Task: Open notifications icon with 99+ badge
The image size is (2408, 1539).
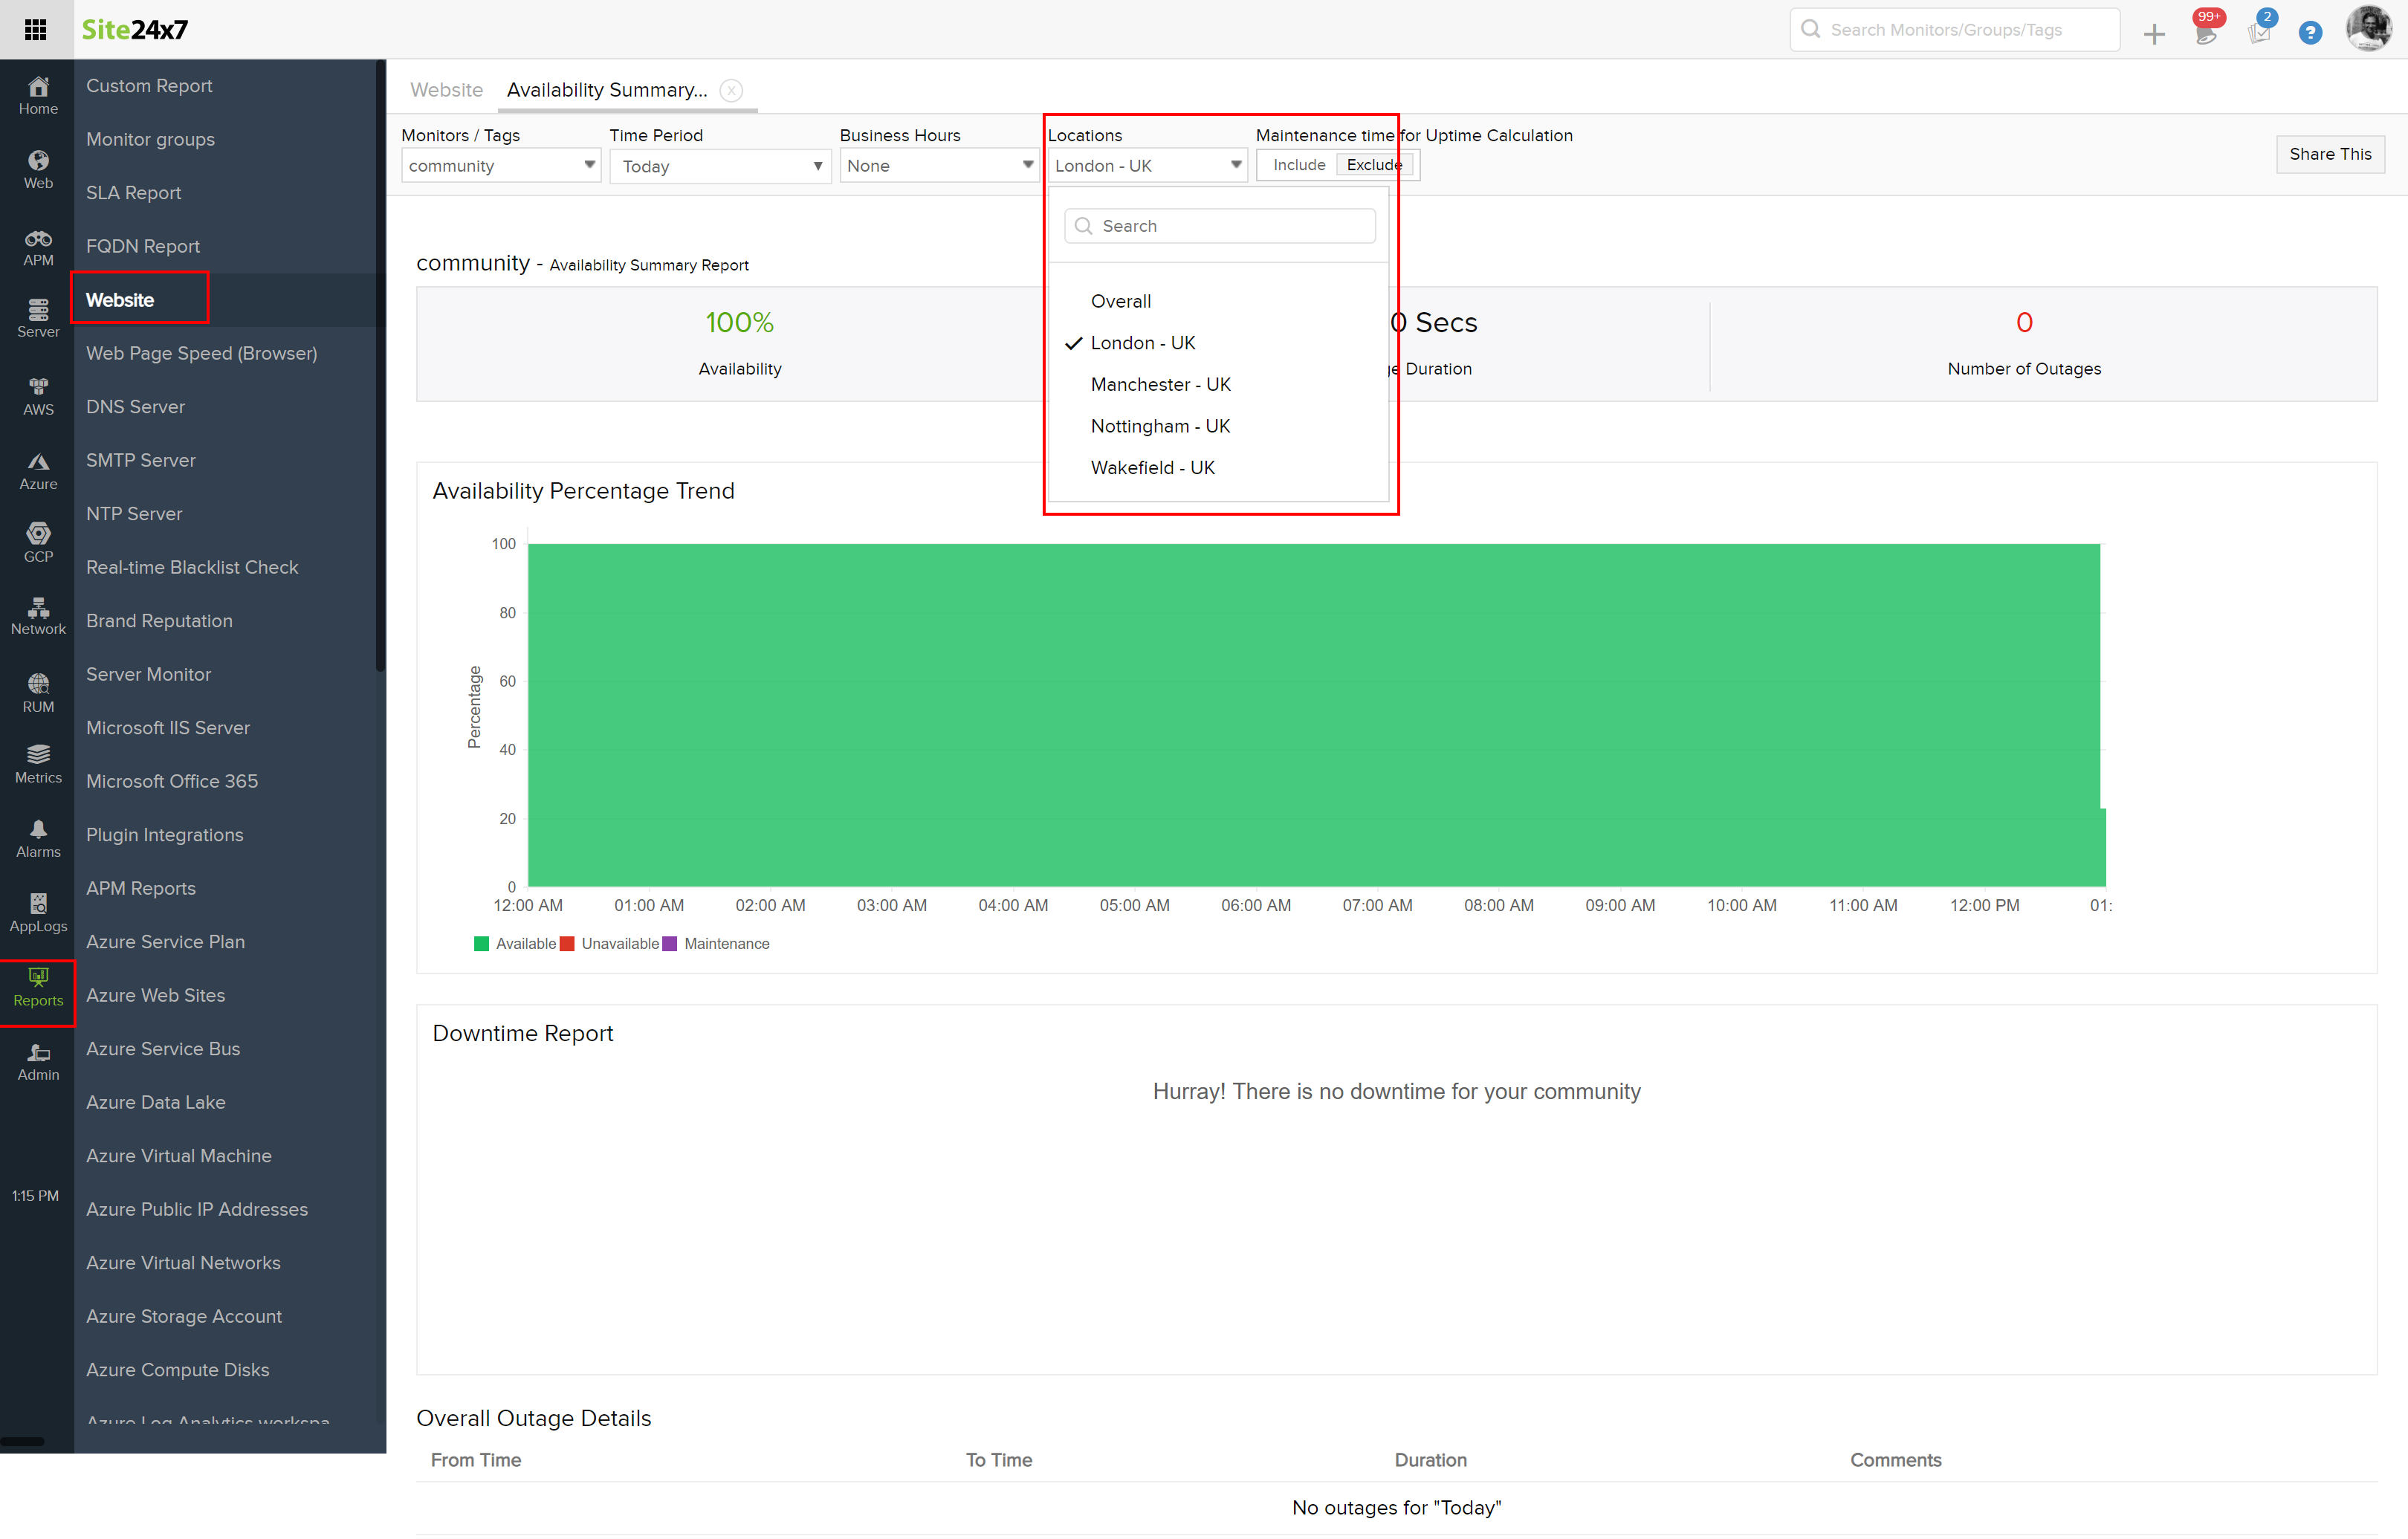Action: click(2205, 32)
